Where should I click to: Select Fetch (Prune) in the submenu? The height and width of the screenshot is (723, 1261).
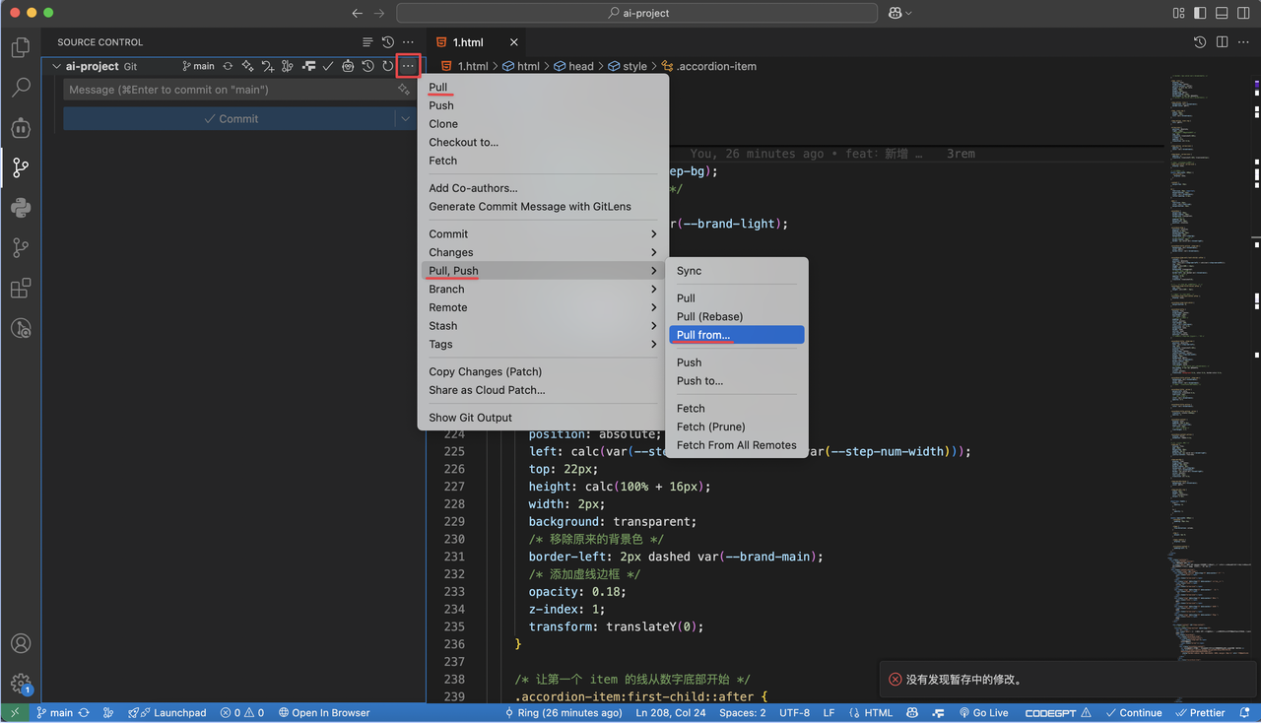pyautogui.click(x=737, y=427)
